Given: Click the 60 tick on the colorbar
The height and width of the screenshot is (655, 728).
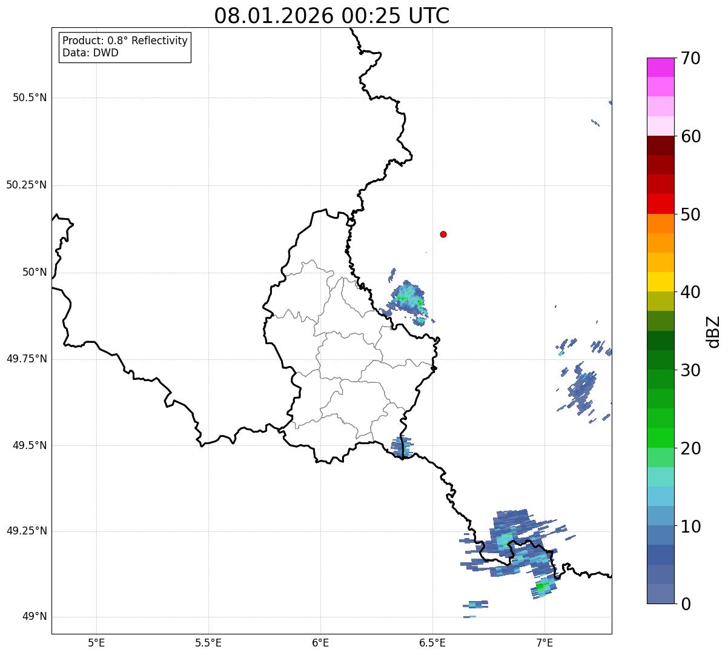Looking at the screenshot, I should tap(690, 136).
